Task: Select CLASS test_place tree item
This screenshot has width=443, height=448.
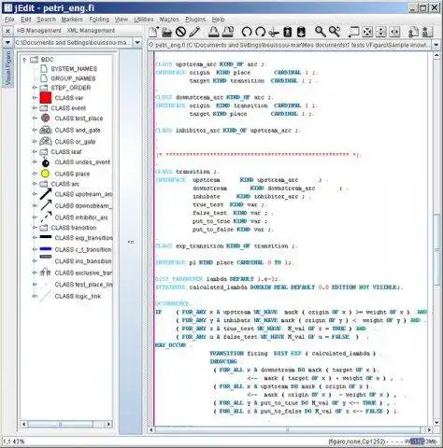Action: [79, 119]
